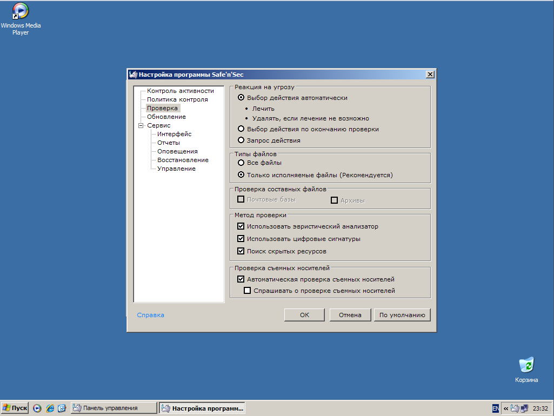Screen dimensions: 554x416
Task: Select Выбор действия по окончанию проверки option
Action: coord(241,129)
